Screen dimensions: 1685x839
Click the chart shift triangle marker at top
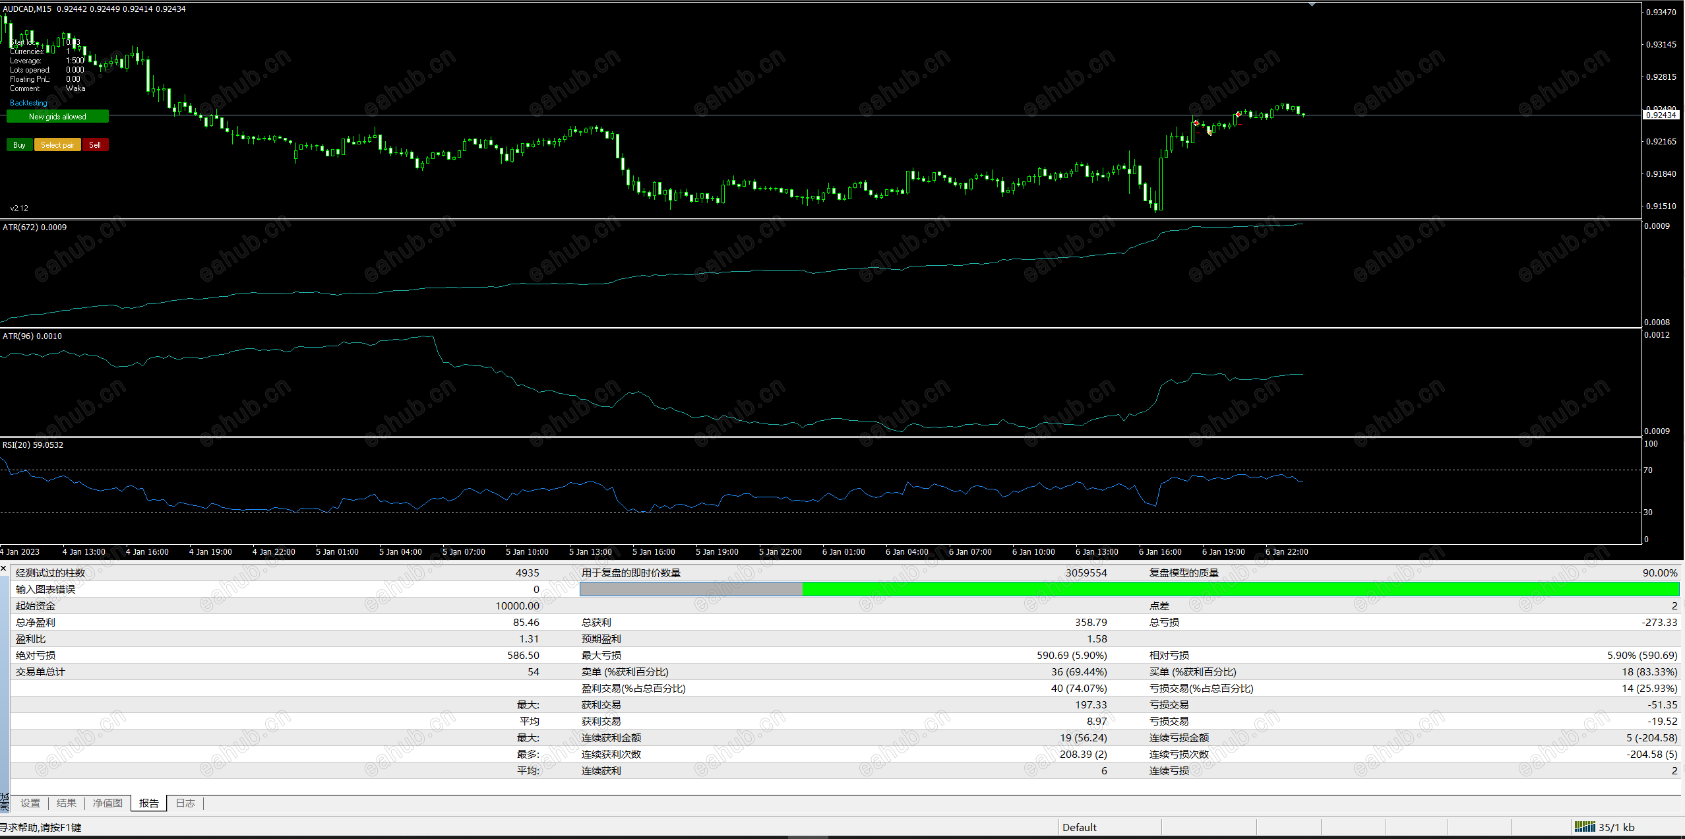(1312, 5)
